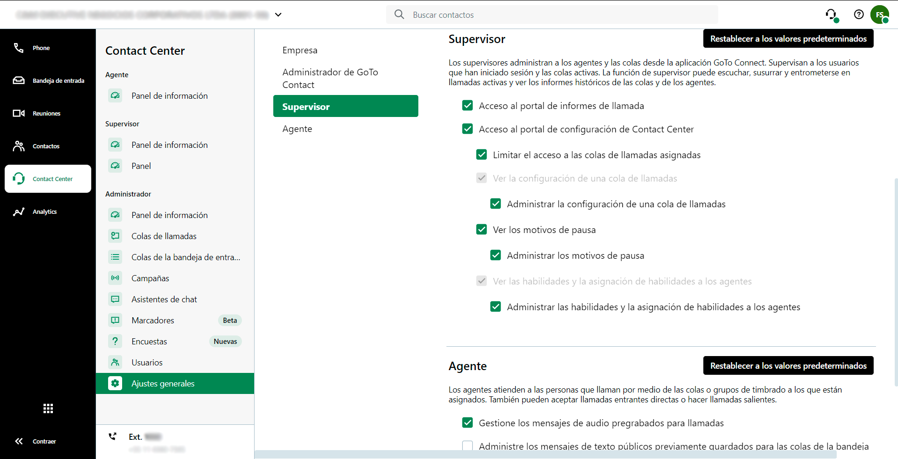Open Asistentes de chat

164,299
